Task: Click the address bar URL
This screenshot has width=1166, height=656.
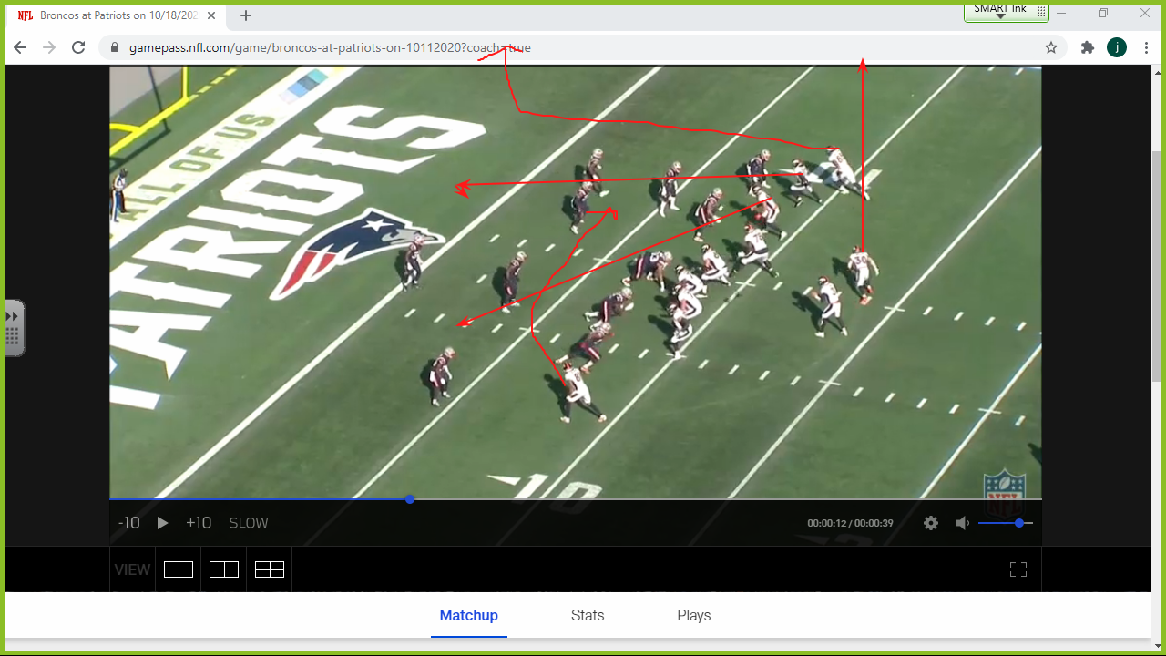Action: [330, 47]
